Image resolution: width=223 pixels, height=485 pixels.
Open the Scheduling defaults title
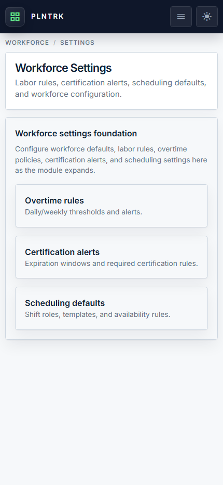coord(65,303)
